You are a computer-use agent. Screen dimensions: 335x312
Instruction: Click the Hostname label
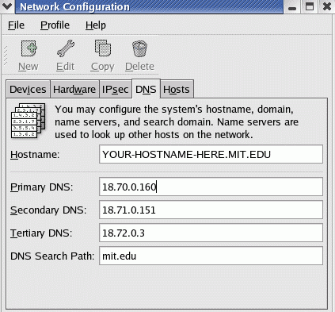point(35,155)
